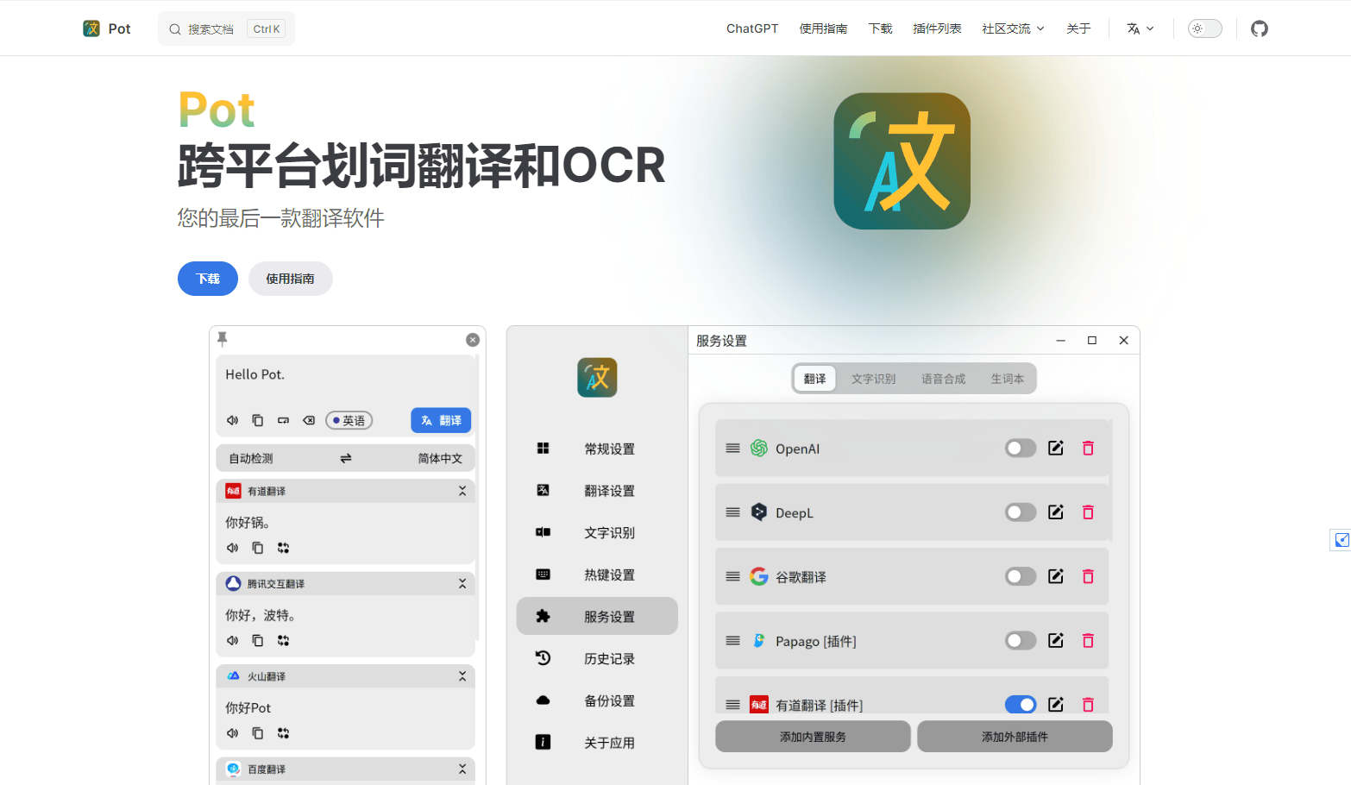The width and height of the screenshot is (1351, 785).
Task: Enable the OpenAI service toggle
Action: (1020, 448)
